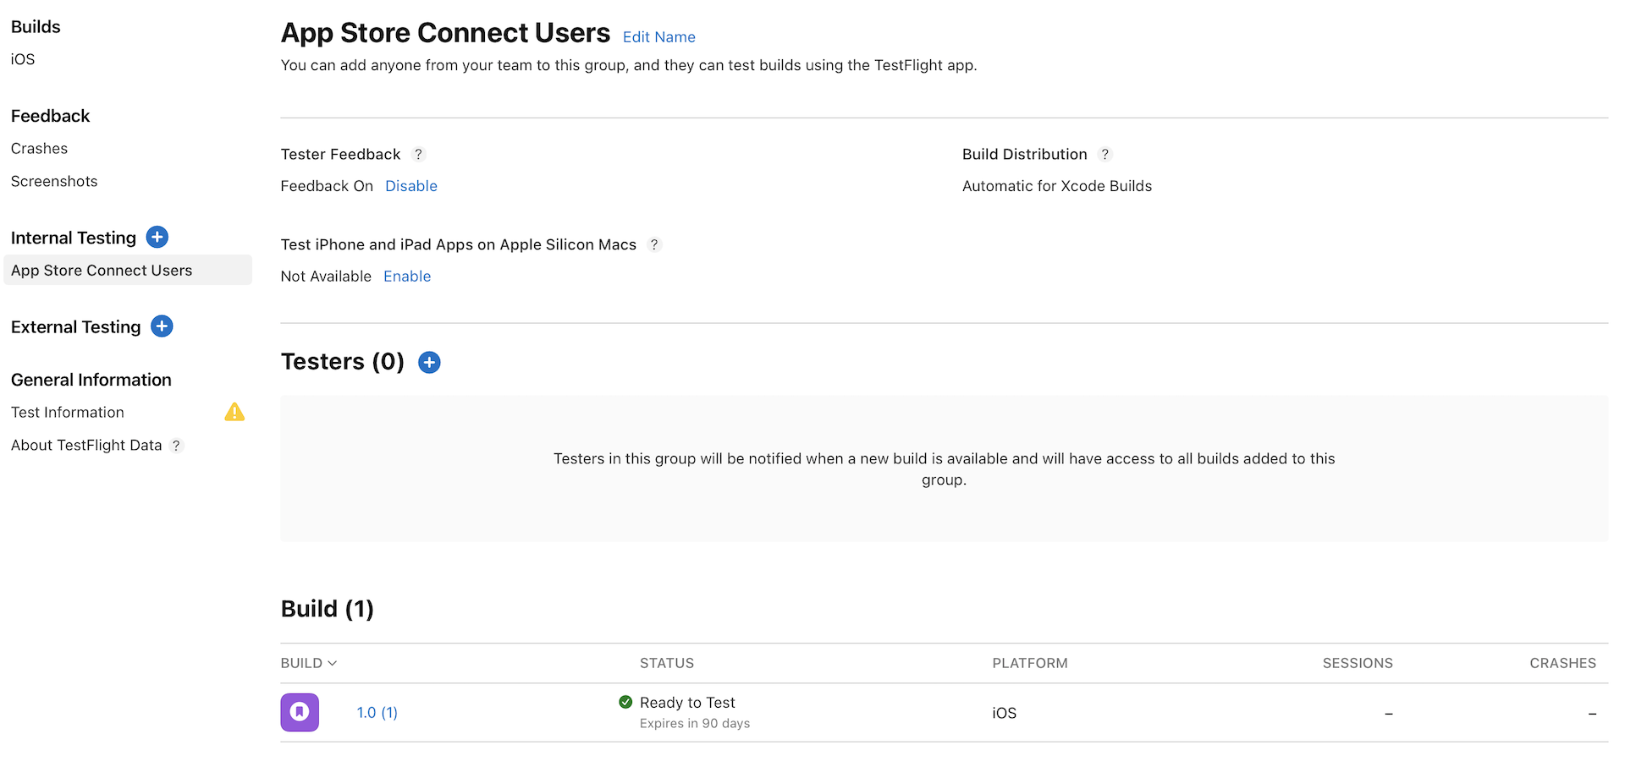Add testers to the group
1625x767 pixels.
click(428, 362)
